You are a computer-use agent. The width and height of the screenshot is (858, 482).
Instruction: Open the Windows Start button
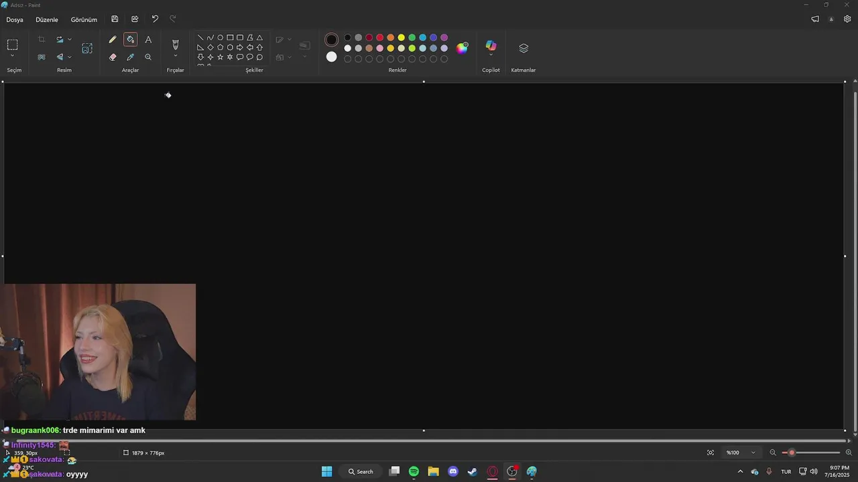tap(326, 471)
